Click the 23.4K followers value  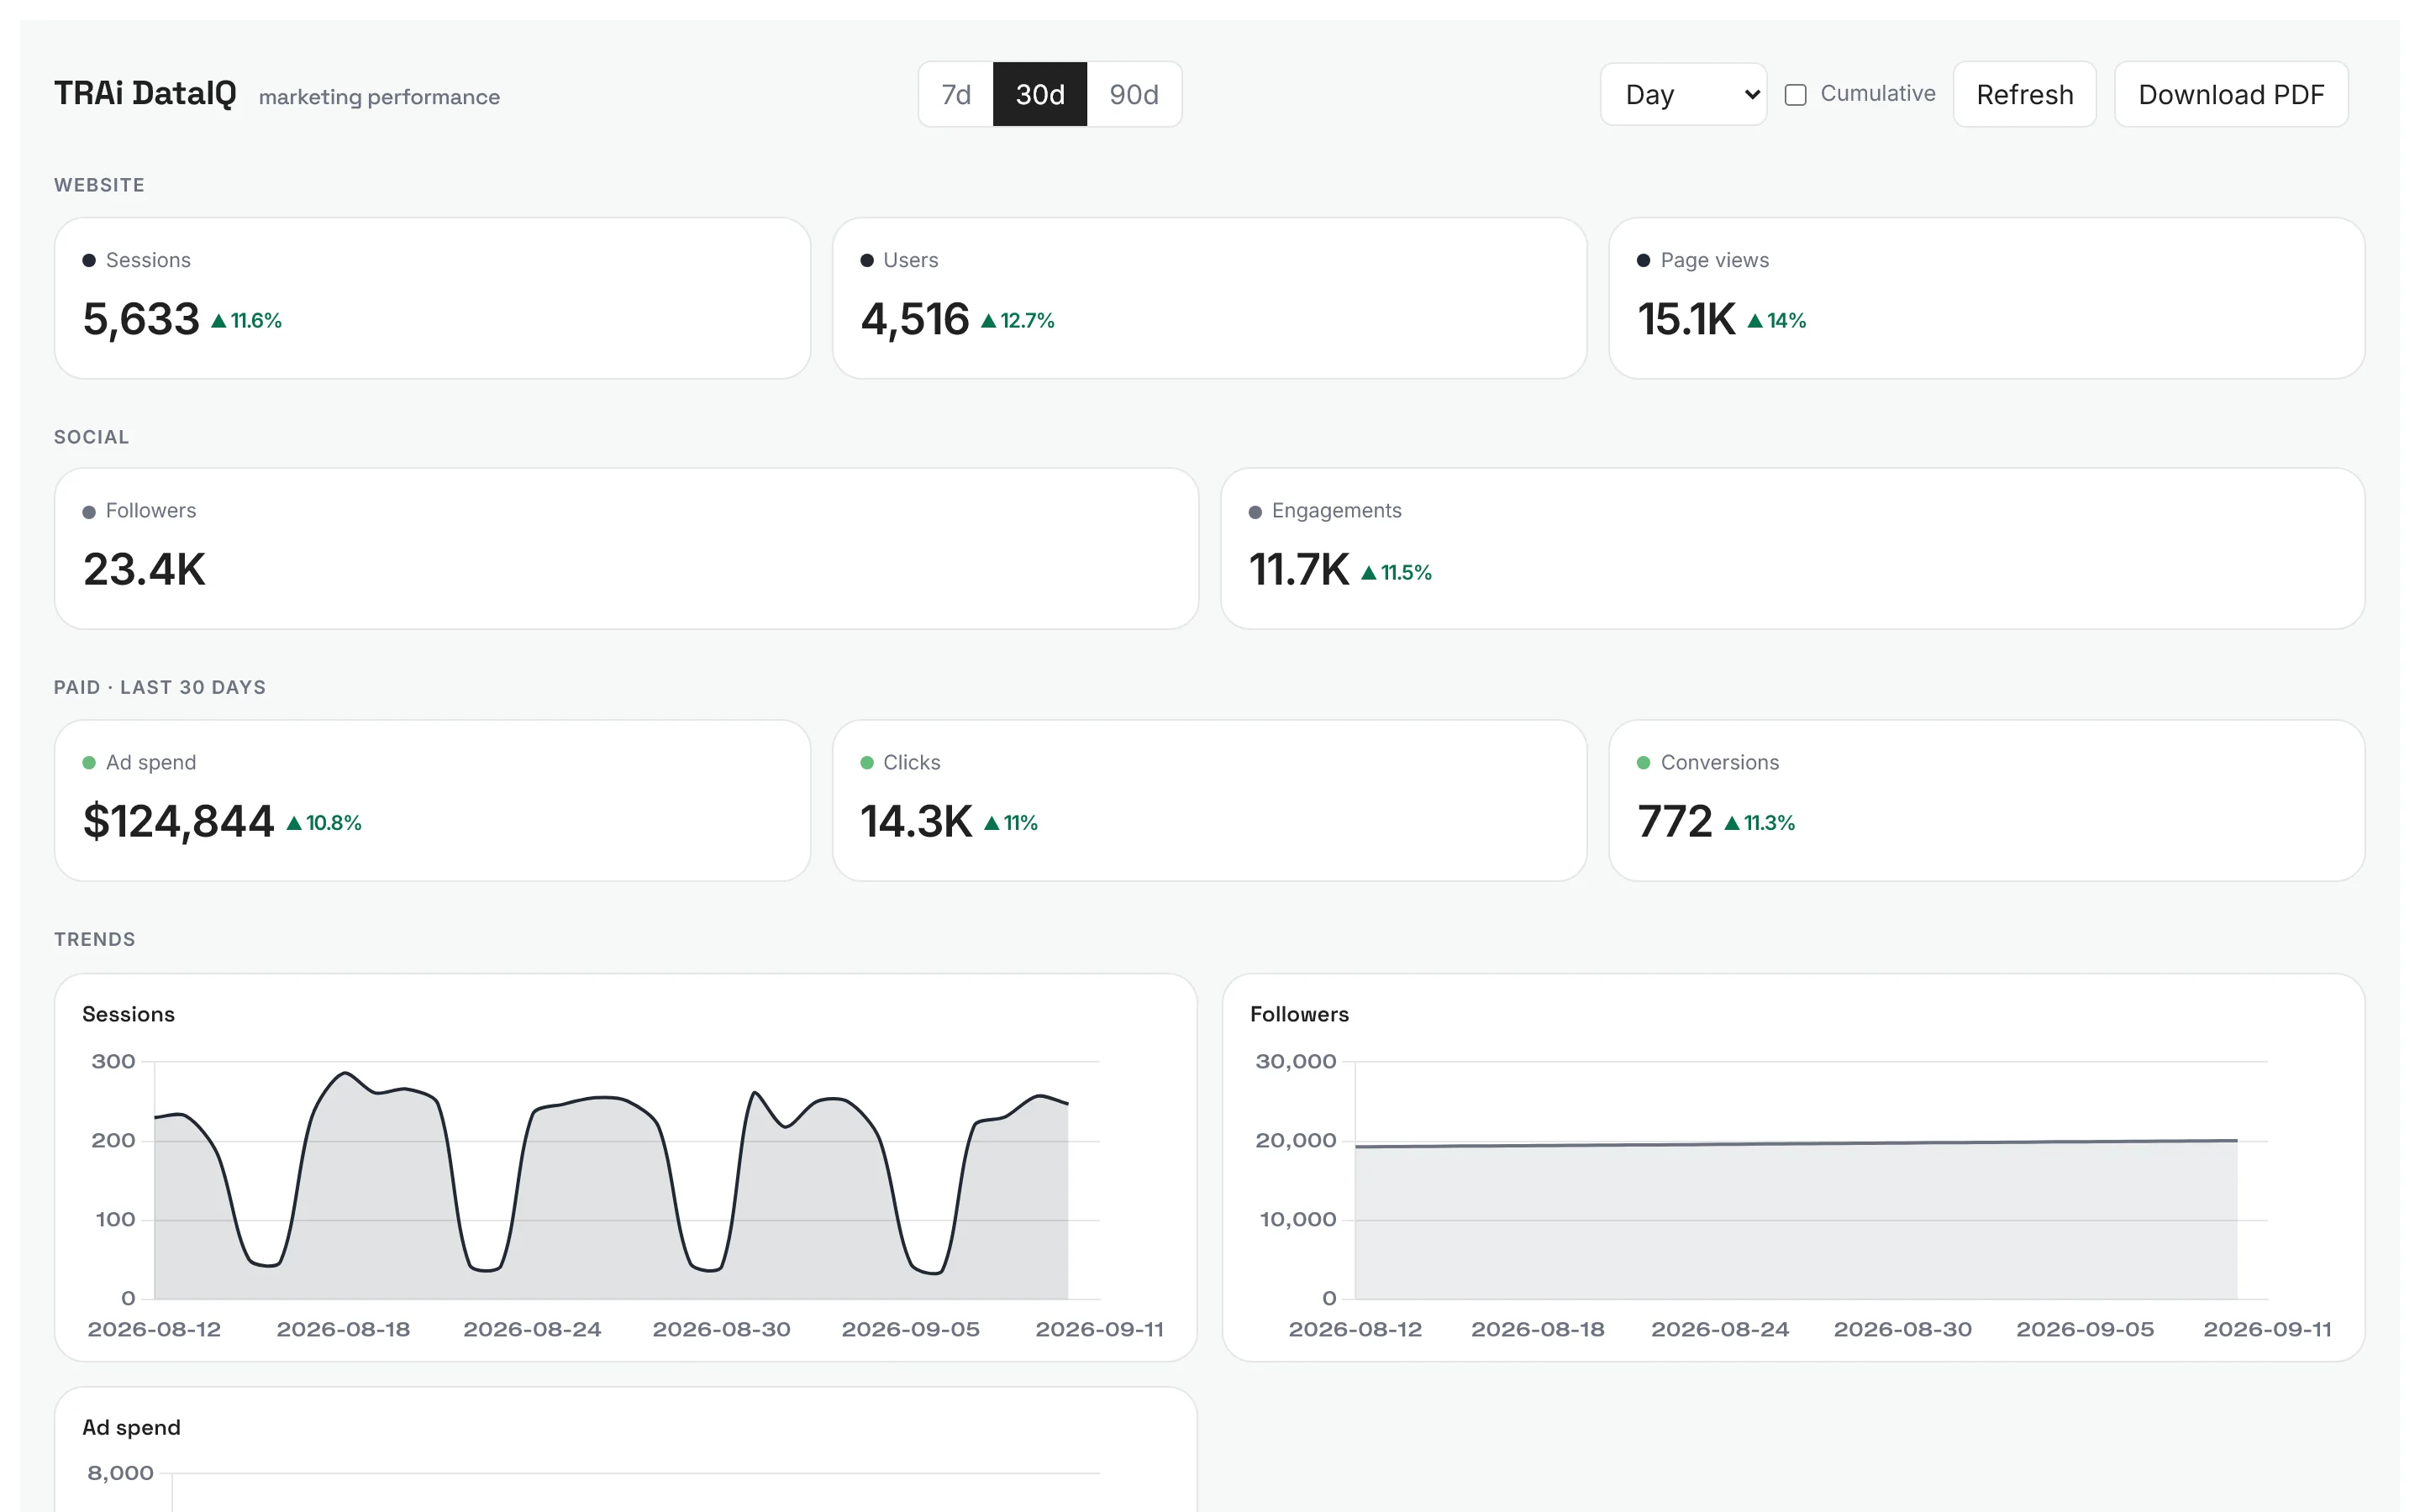point(144,570)
